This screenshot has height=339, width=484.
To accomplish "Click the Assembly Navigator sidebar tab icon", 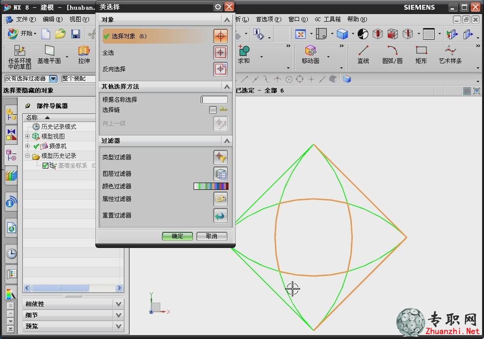I will [12, 115].
